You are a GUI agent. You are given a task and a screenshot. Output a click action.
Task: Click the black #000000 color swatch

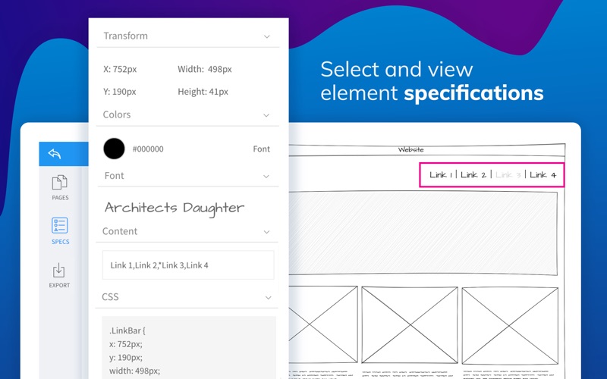tap(114, 149)
